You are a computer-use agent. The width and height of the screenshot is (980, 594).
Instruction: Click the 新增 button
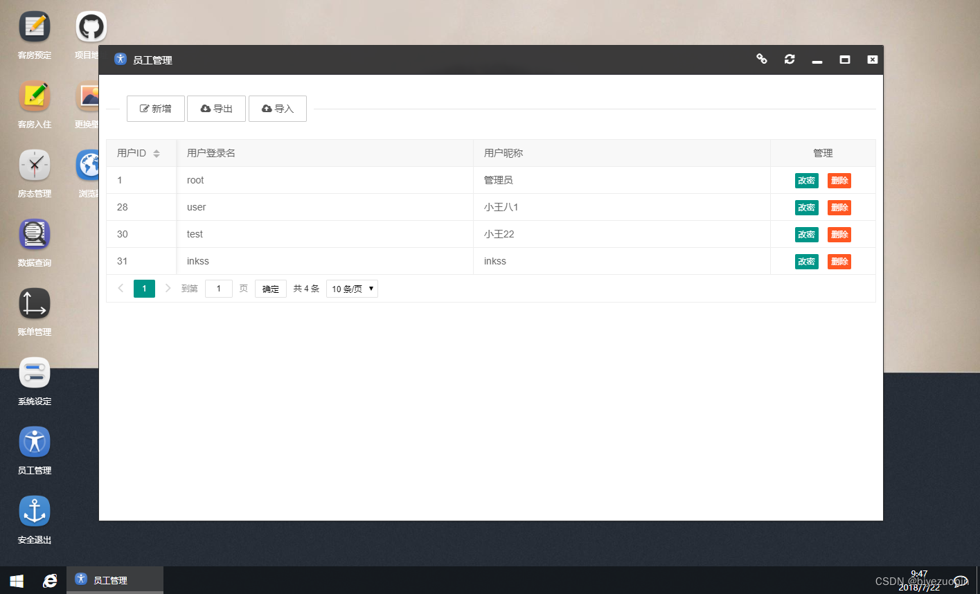pyautogui.click(x=156, y=109)
